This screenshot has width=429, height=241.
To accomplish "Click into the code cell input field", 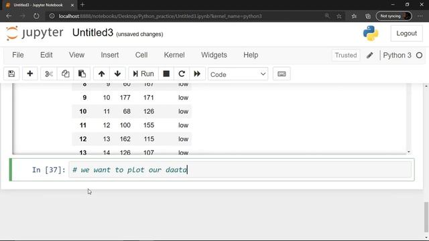I will (240, 169).
